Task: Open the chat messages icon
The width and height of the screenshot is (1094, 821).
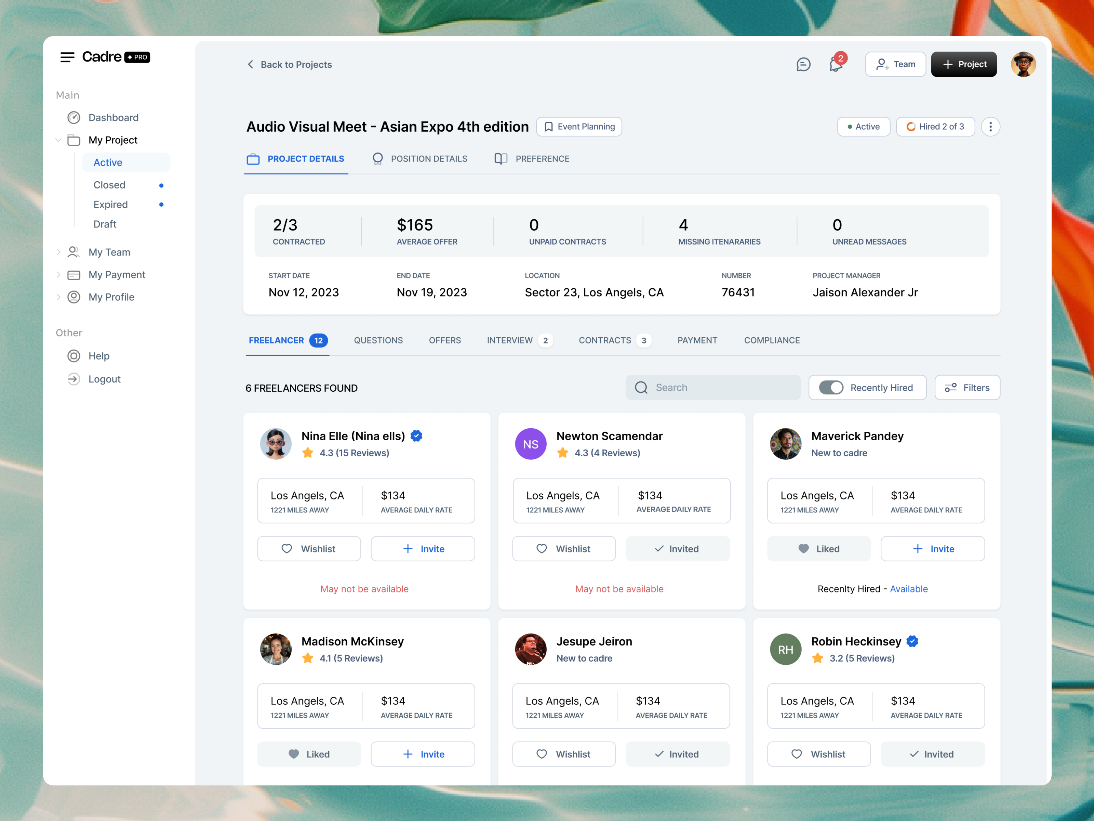Action: point(803,64)
